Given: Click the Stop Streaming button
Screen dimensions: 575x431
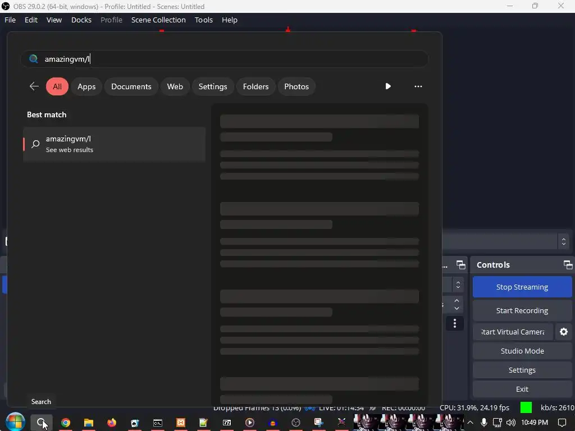Looking at the screenshot, I should 522,287.
